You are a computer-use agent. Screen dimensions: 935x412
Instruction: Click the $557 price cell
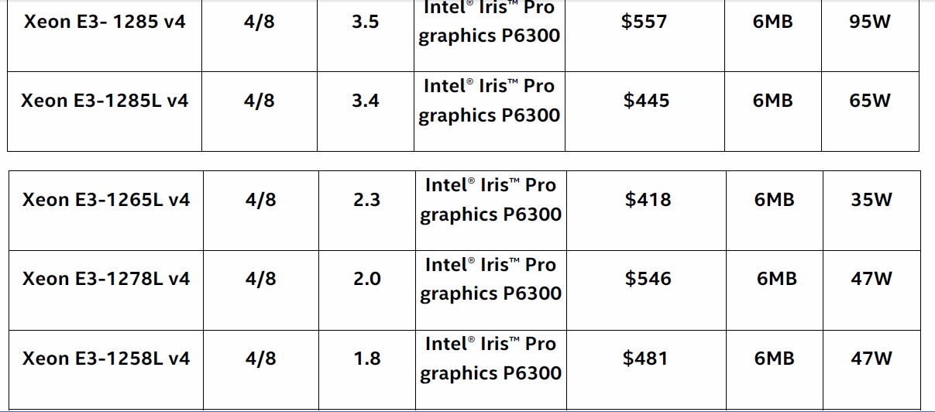point(645,22)
